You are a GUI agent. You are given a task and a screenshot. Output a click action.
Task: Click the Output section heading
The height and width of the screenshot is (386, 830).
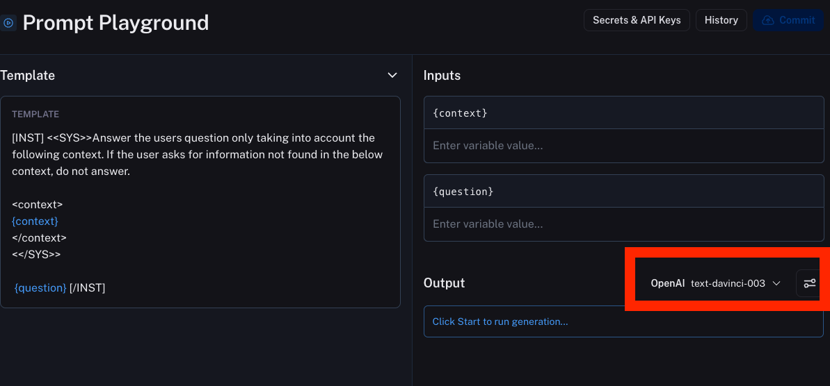point(444,283)
